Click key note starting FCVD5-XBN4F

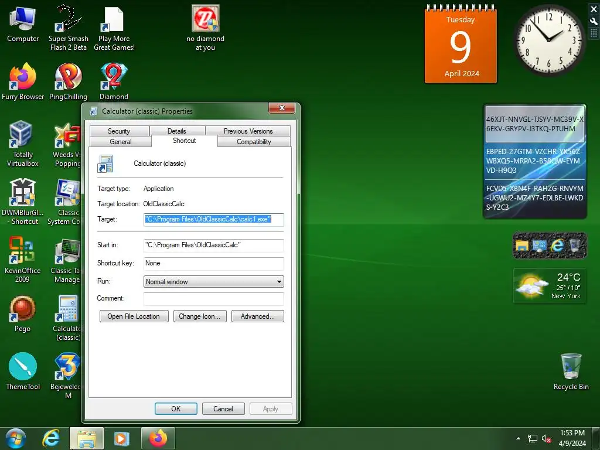(x=534, y=198)
